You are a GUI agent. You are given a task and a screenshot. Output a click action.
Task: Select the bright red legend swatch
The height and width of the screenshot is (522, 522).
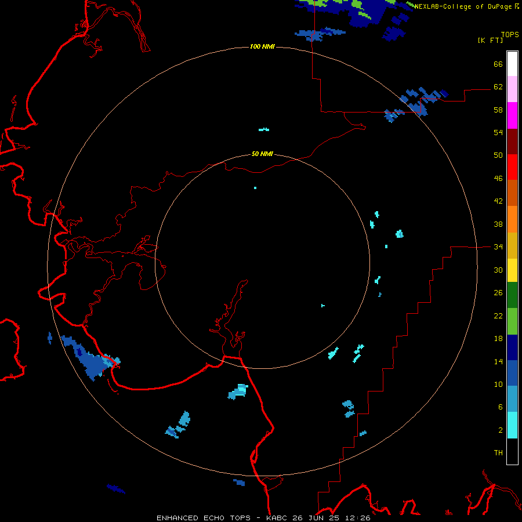click(512, 167)
